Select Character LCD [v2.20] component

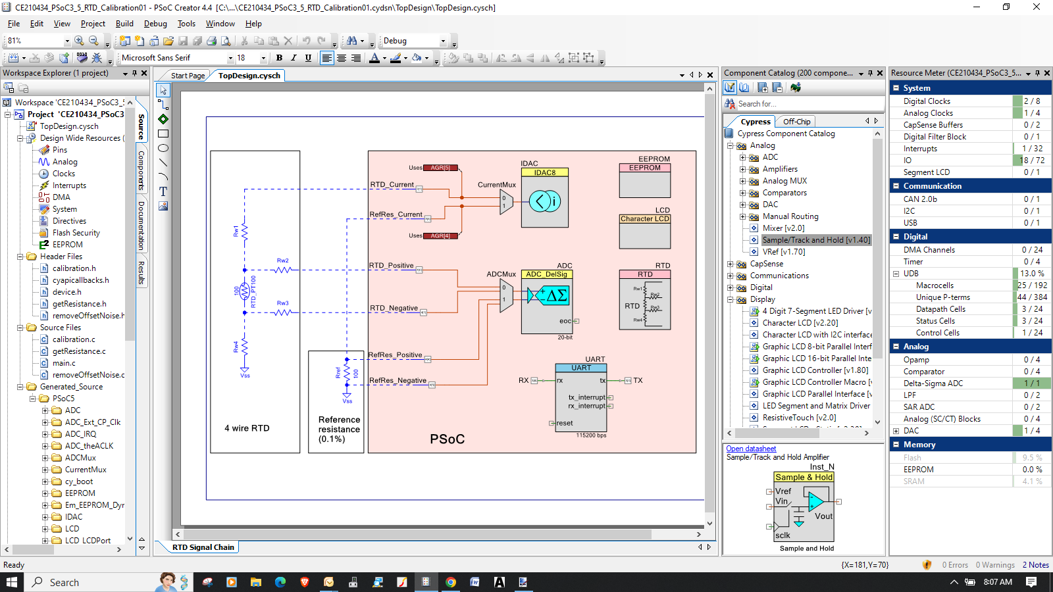tap(800, 323)
